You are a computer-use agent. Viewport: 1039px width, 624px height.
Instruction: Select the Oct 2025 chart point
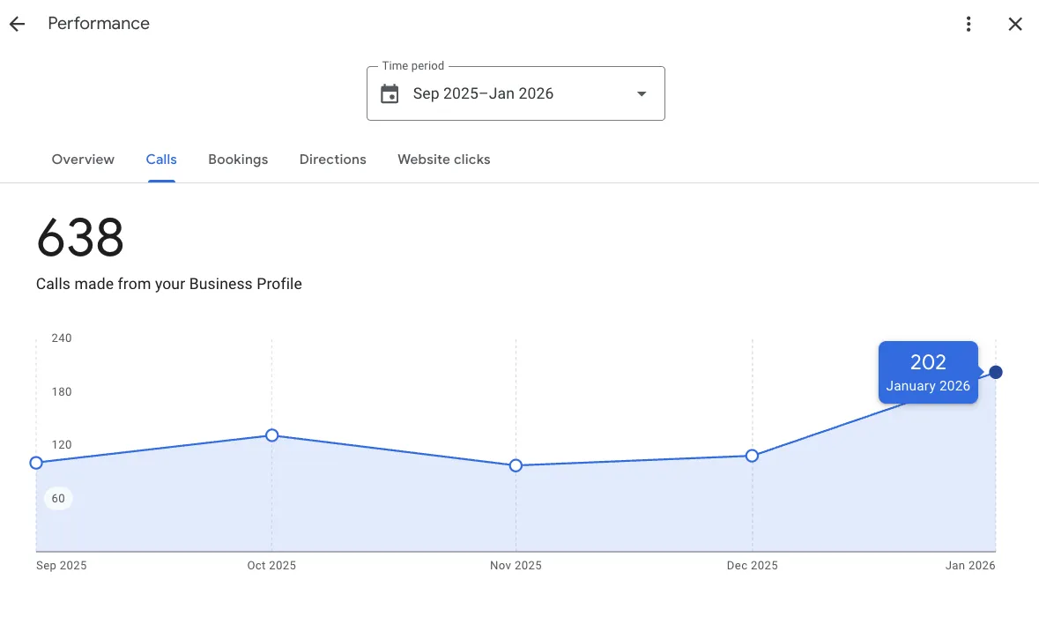(271, 435)
